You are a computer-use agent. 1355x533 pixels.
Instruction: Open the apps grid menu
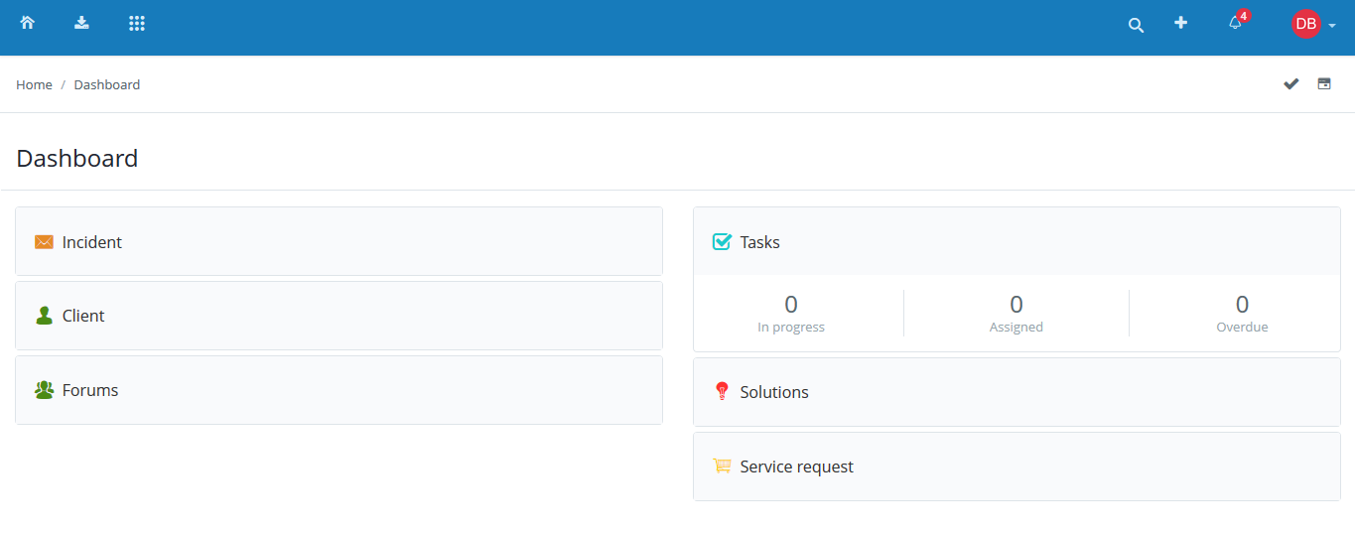click(137, 23)
